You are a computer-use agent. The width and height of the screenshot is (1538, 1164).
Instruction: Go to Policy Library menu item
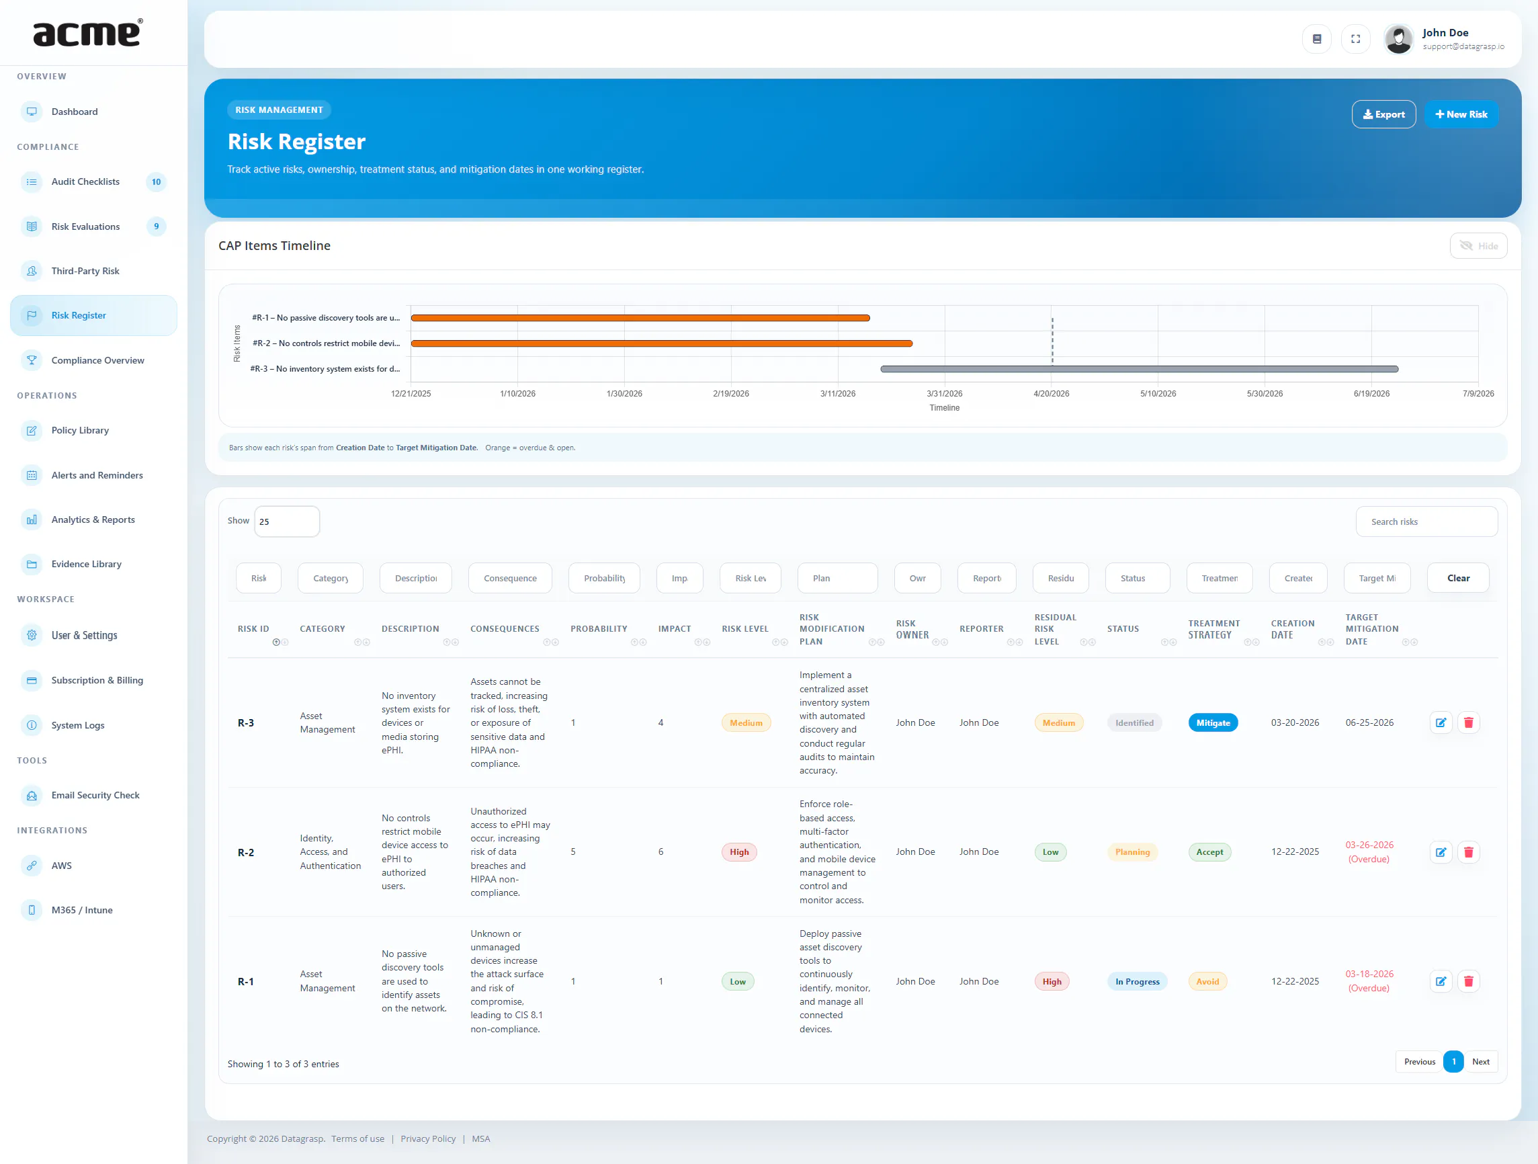click(x=93, y=430)
